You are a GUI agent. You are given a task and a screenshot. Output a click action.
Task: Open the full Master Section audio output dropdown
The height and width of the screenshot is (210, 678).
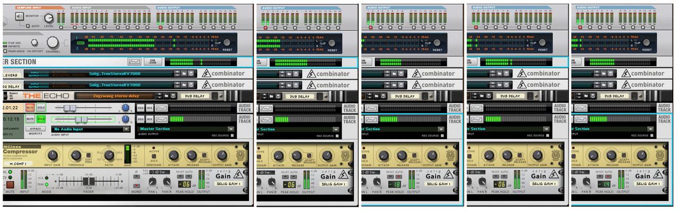186,129
